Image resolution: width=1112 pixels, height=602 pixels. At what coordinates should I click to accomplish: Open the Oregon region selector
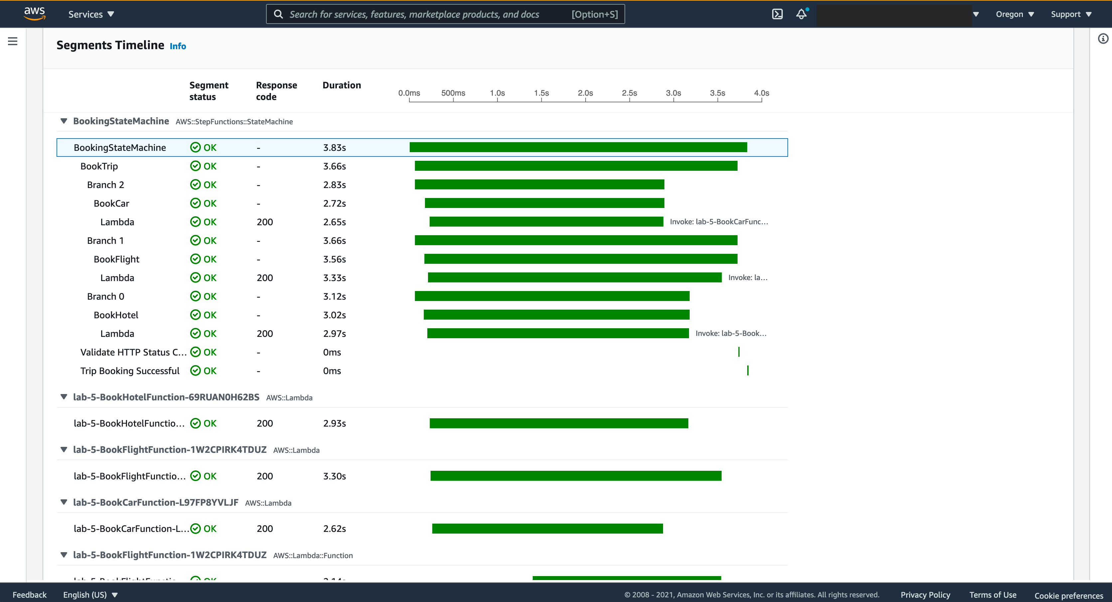(x=1015, y=14)
